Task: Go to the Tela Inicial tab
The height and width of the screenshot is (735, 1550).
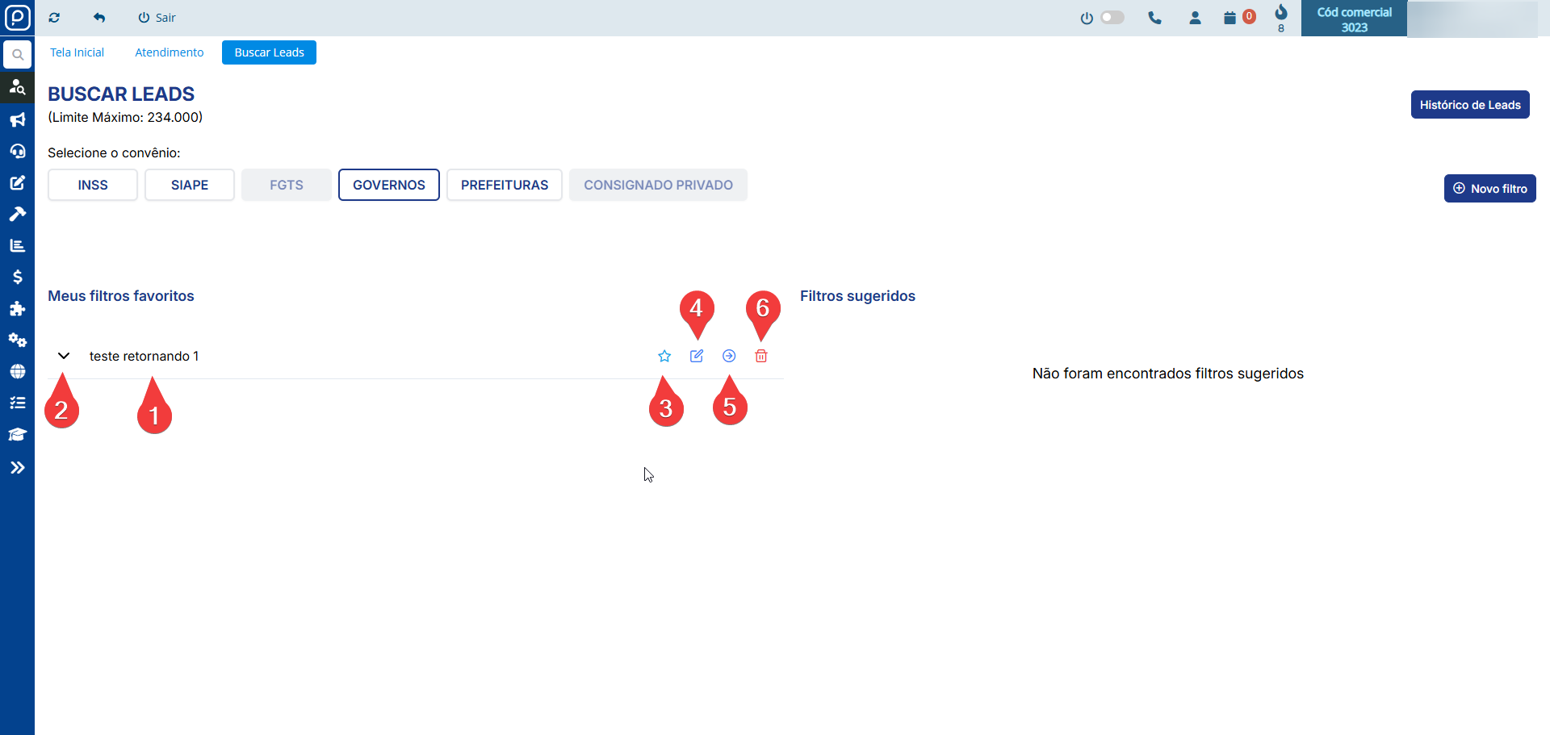Action: (x=77, y=52)
